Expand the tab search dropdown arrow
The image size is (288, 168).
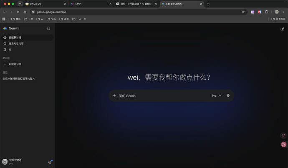(x=20, y=4)
